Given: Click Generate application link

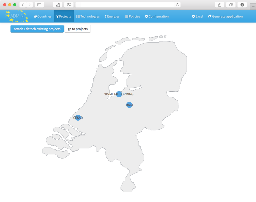Looking at the screenshot, I should pyautogui.click(x=225, y=16).
